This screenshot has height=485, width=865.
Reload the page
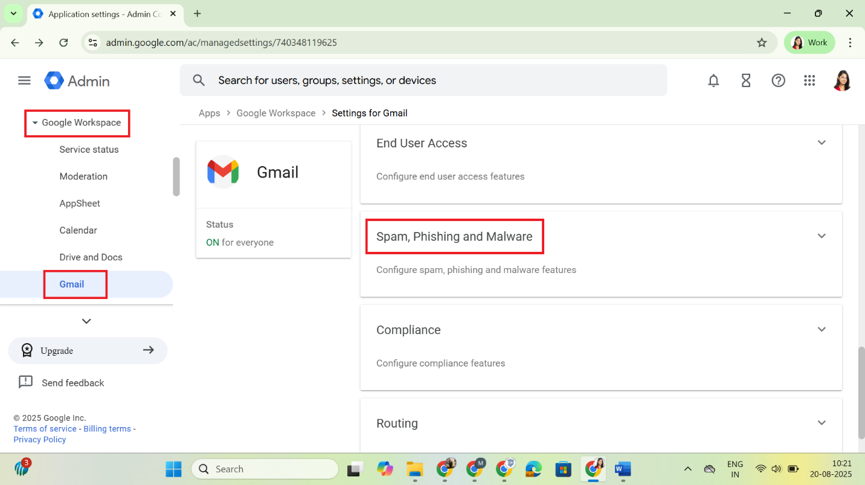point(63,42)
